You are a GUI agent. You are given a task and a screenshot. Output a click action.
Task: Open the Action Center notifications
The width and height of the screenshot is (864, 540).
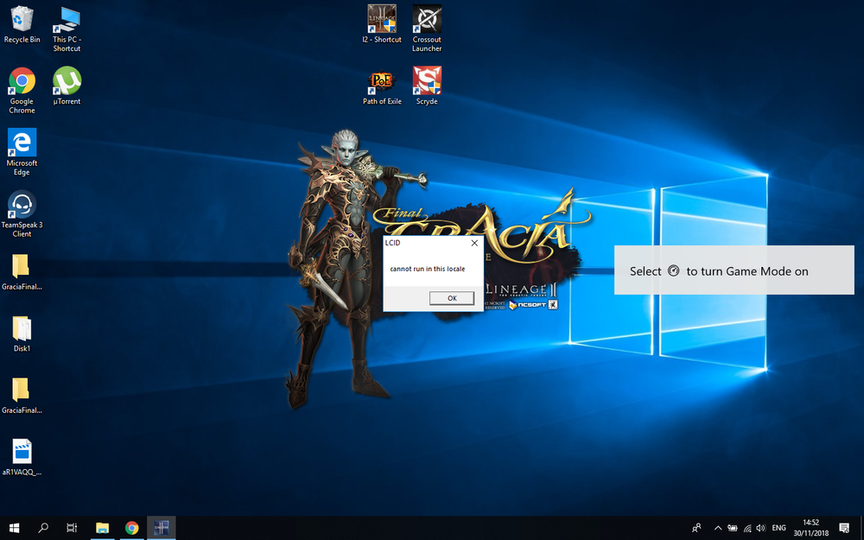pyautogui.click(x=842, y=527)
